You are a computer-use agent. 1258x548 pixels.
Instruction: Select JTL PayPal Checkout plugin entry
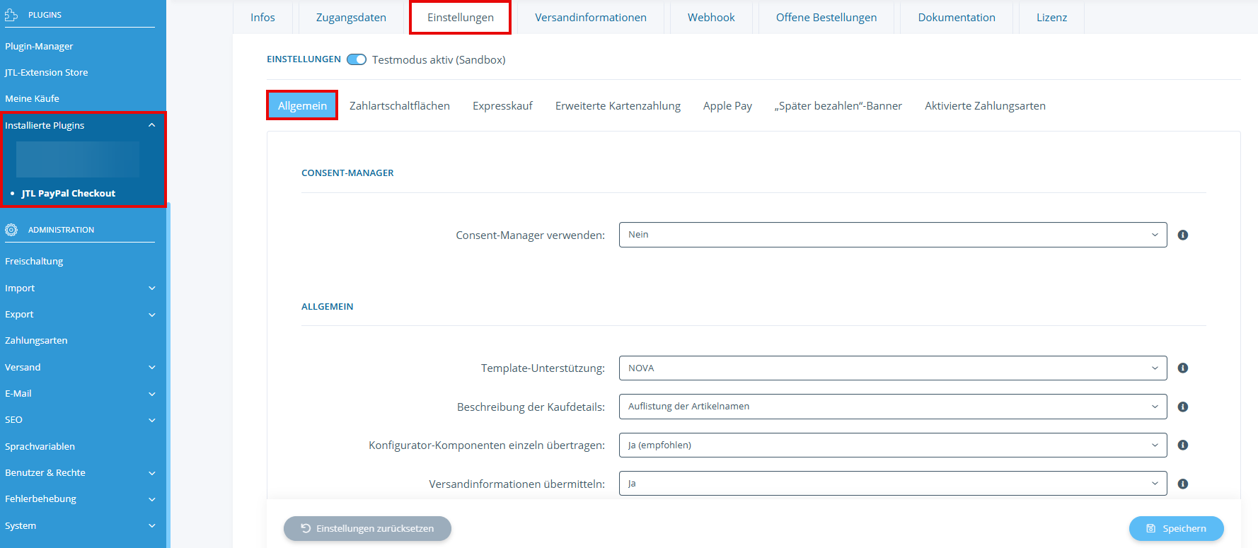click(x=68, y=193)
